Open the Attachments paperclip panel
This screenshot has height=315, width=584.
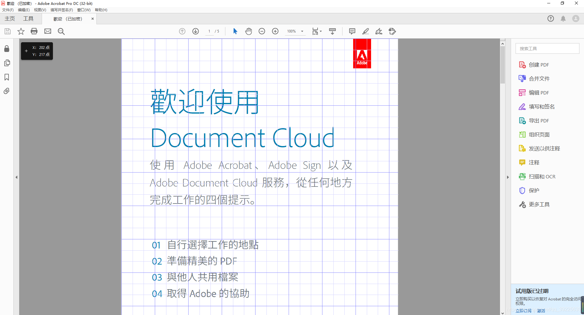(x=6, y=91)
